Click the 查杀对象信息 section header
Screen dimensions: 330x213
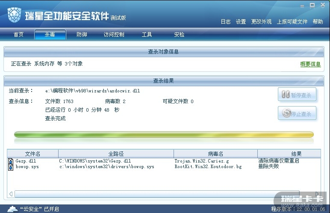point(163,52)
